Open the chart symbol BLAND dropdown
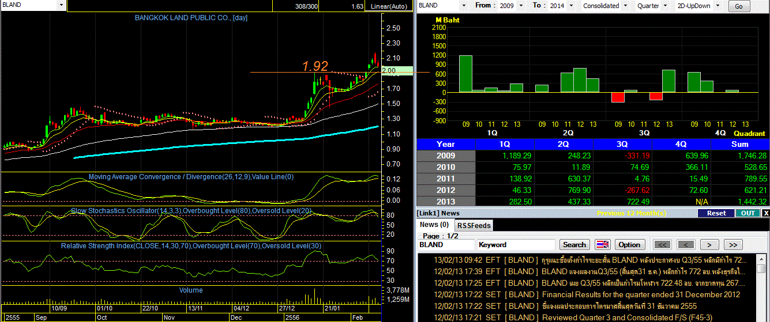Image resolution: width=770 pixels, height=322 pixels. 62,5
